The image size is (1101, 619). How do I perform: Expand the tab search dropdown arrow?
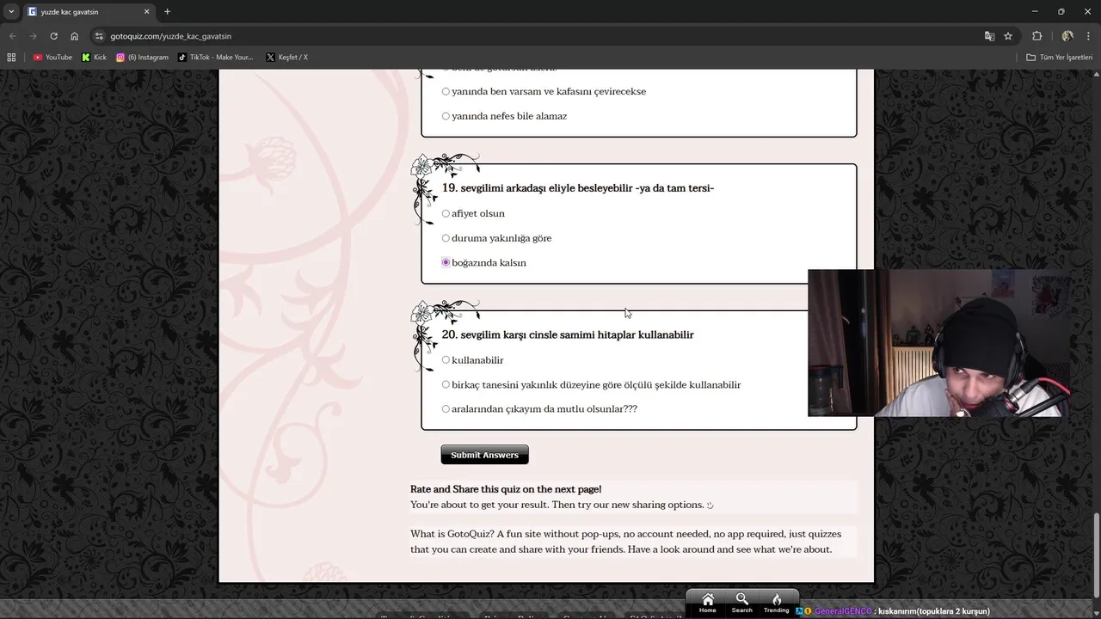pos(11,11)
